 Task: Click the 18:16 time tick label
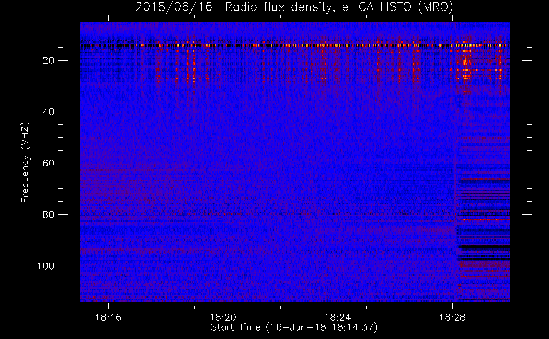click(108, 318)
